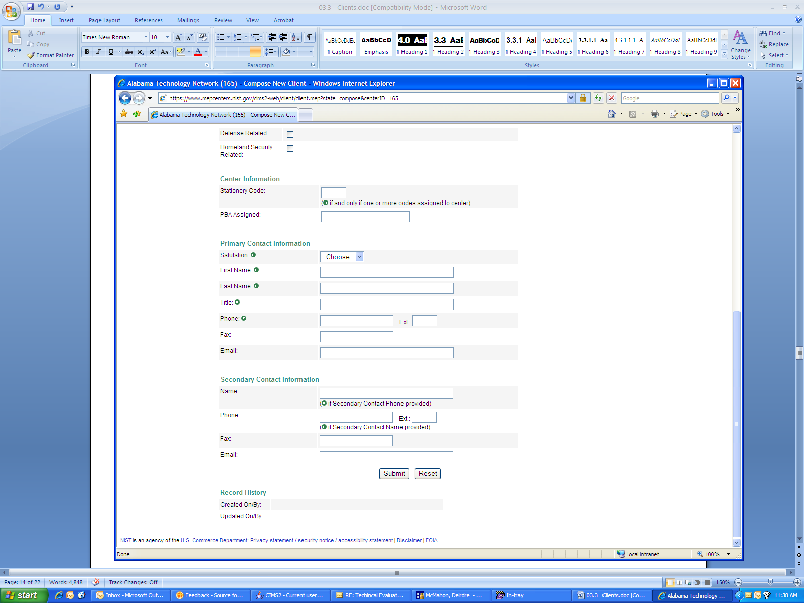Open the Page menu in Internet Explorer
This screenshot has height=603, width=804.
(684, 114)
